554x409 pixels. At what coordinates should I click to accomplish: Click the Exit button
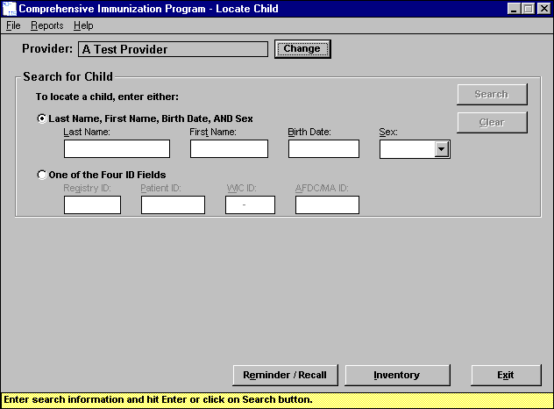[x=506, y=375]
